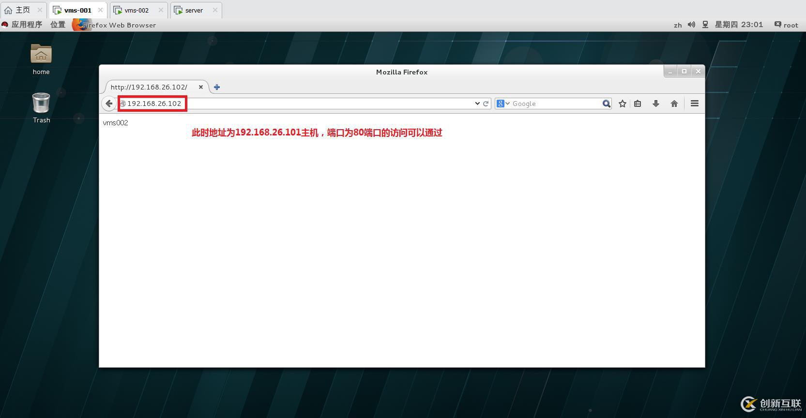This screenshot has height=418, width=806.
Task: Click the network status icon
Action: tap(705, 25)
